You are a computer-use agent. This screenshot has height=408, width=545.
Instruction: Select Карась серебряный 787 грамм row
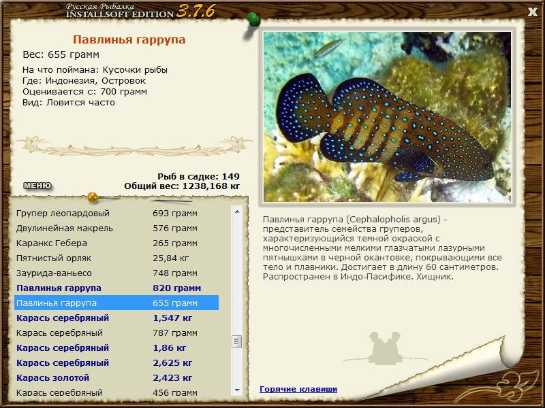[x=116, y=333]
